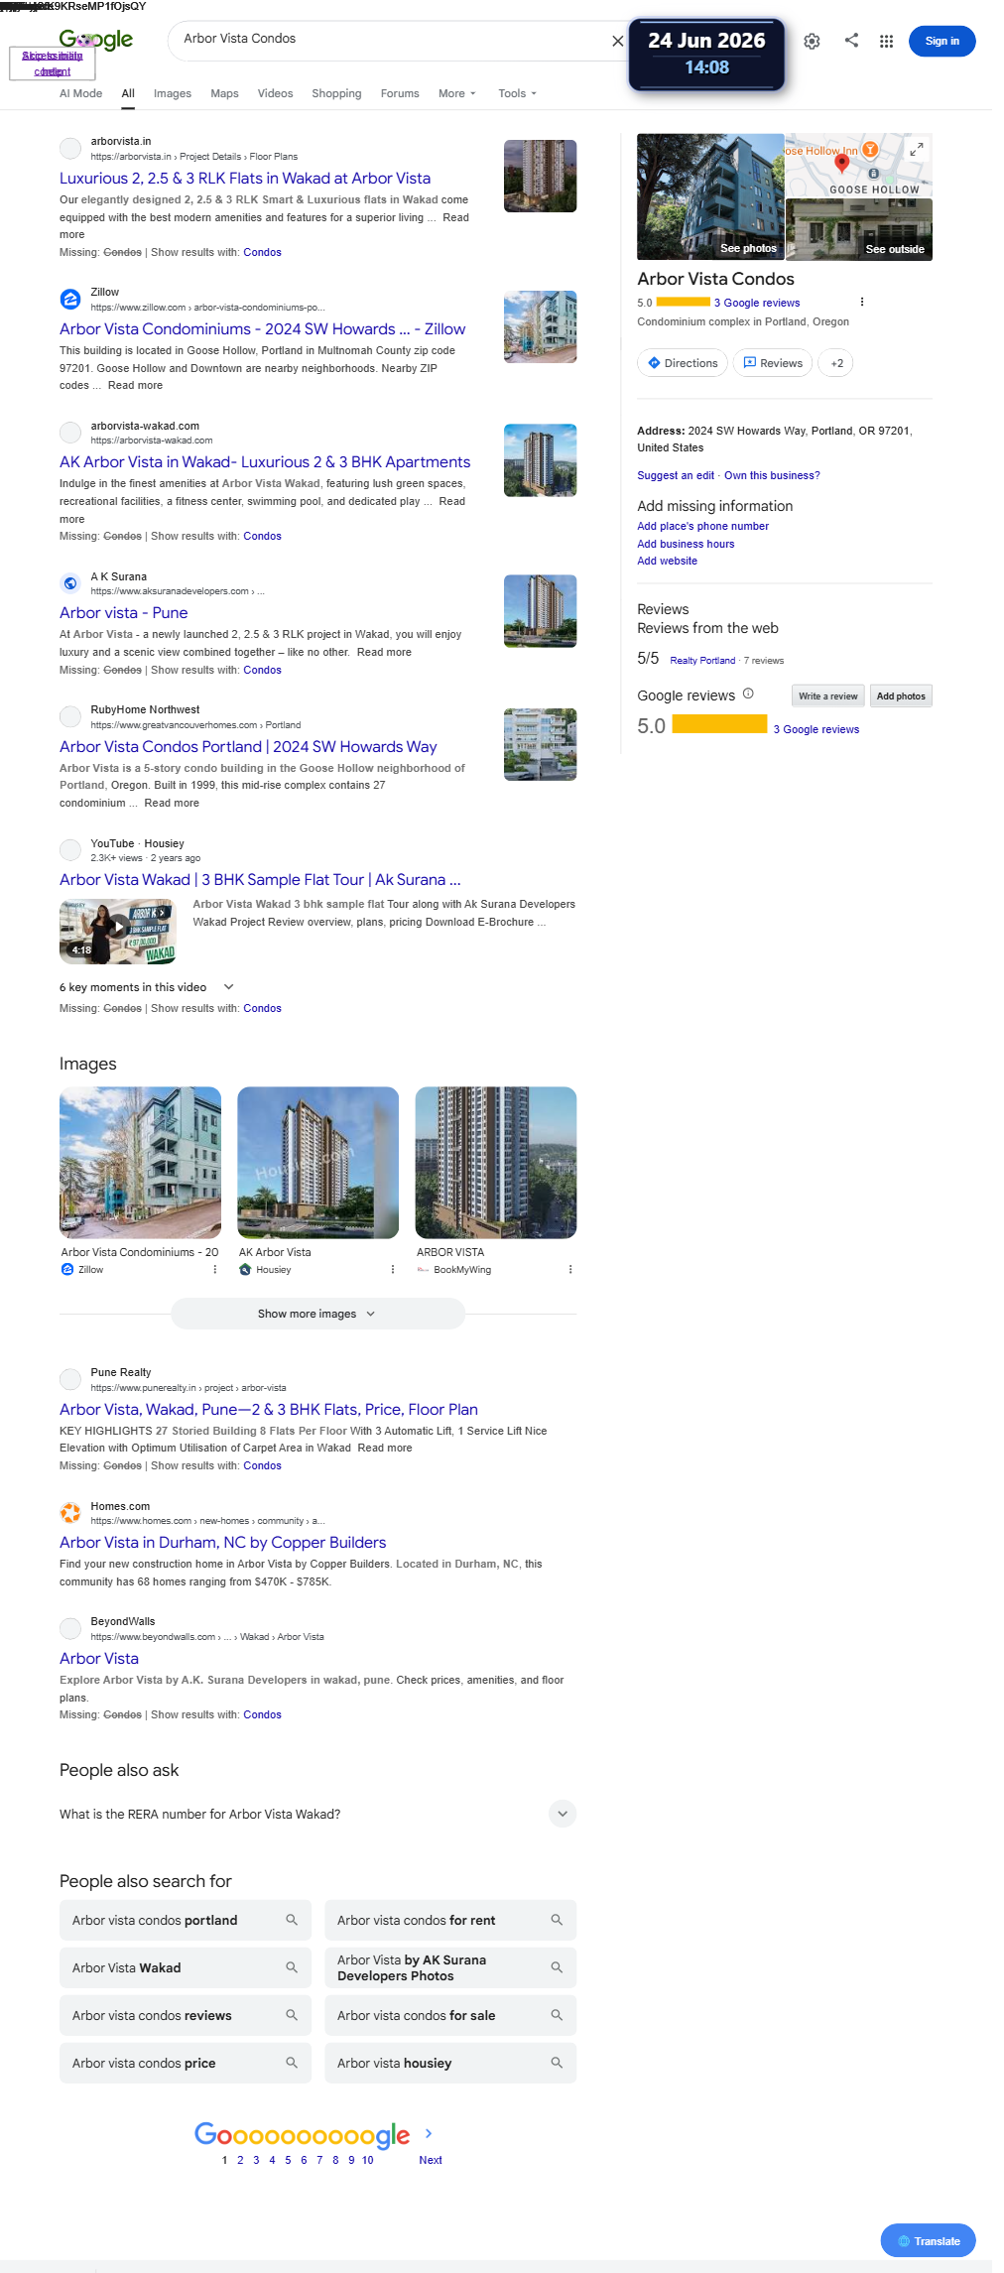Select the Shopping tab
Image resolution: width=1004 pixels, height=2273 pixels.
point(336,93)
